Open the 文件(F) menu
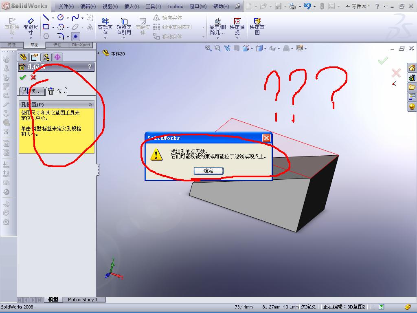 point(66,7)
